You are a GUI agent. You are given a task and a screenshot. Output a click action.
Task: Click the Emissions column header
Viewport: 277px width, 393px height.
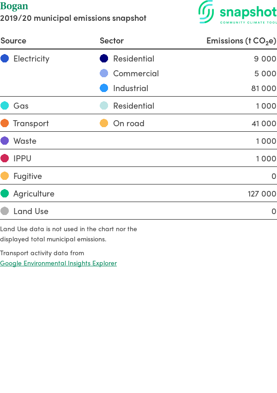tap(241, 41)
